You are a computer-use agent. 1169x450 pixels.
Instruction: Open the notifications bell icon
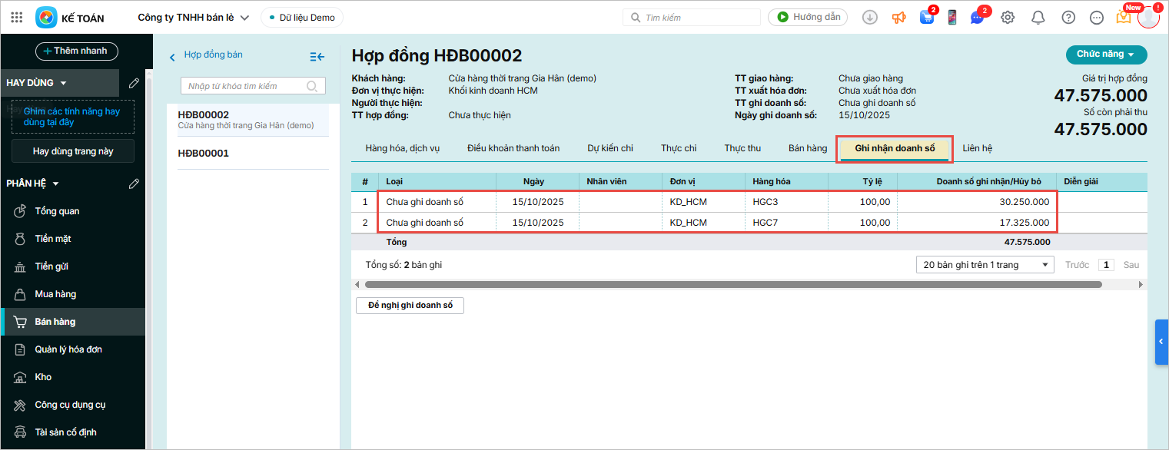tap(1038, 17)
